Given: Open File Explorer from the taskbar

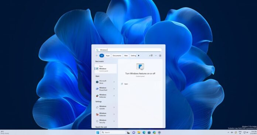Looking at the screenshot, I should pos(139,132).
